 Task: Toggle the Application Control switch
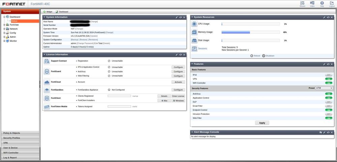click(328, 98)
